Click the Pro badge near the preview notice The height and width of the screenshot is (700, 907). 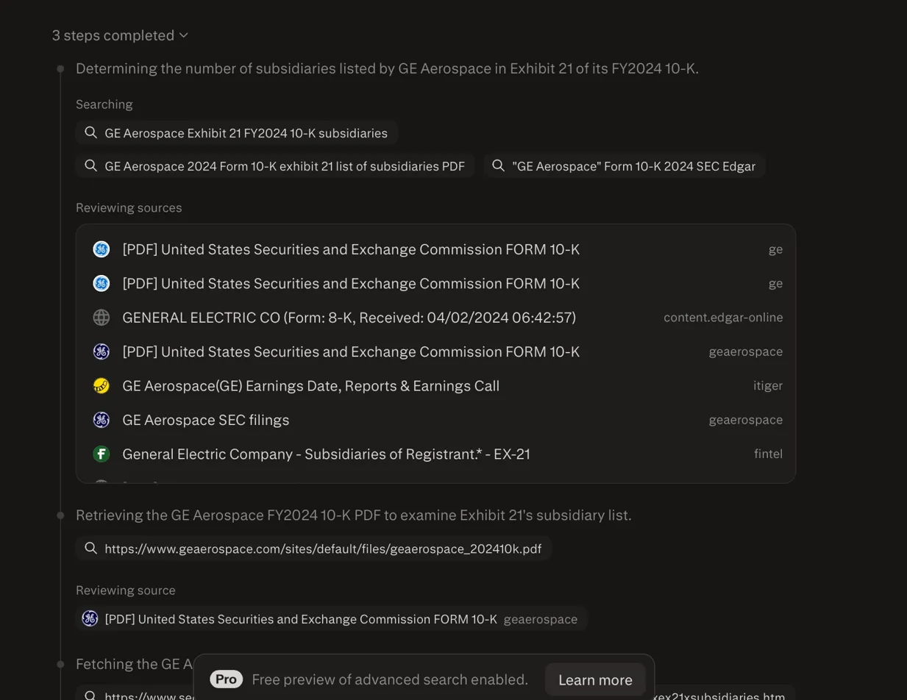[x=225, y=679]
